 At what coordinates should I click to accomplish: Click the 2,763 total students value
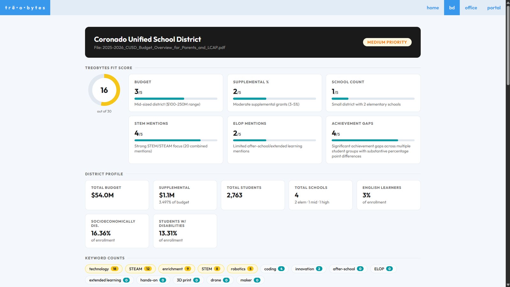(235, 195)
